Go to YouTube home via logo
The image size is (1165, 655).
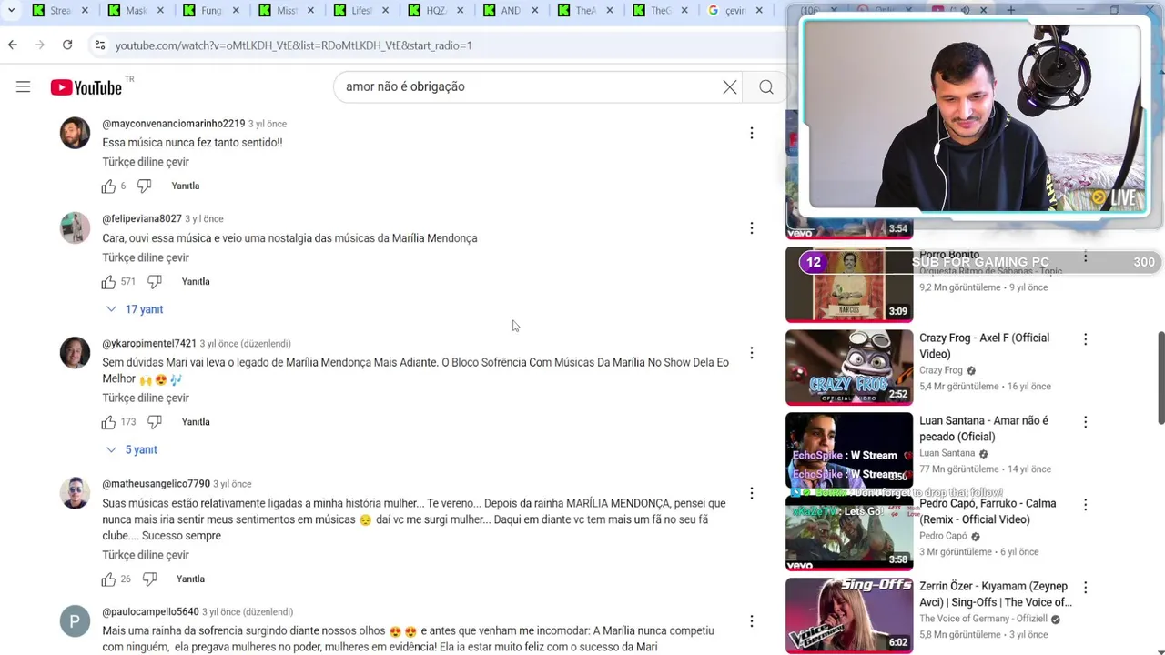click(86, 87)
